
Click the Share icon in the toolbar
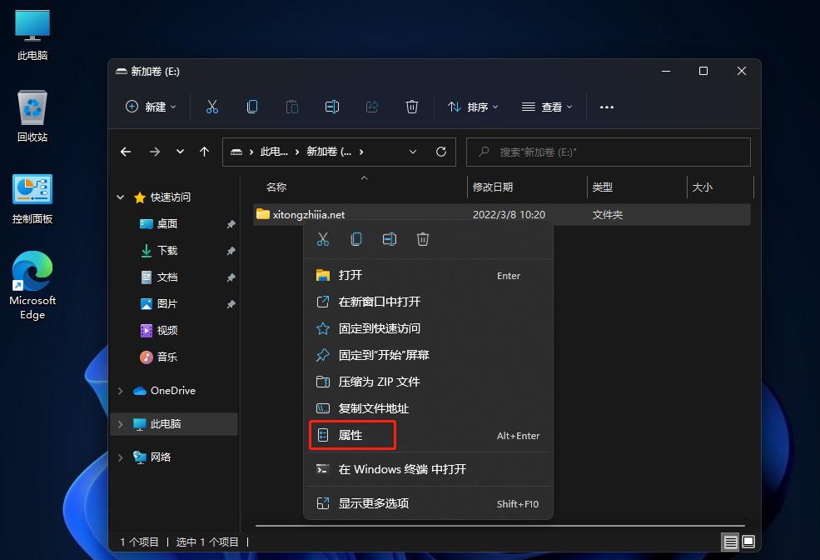(372, 107)
